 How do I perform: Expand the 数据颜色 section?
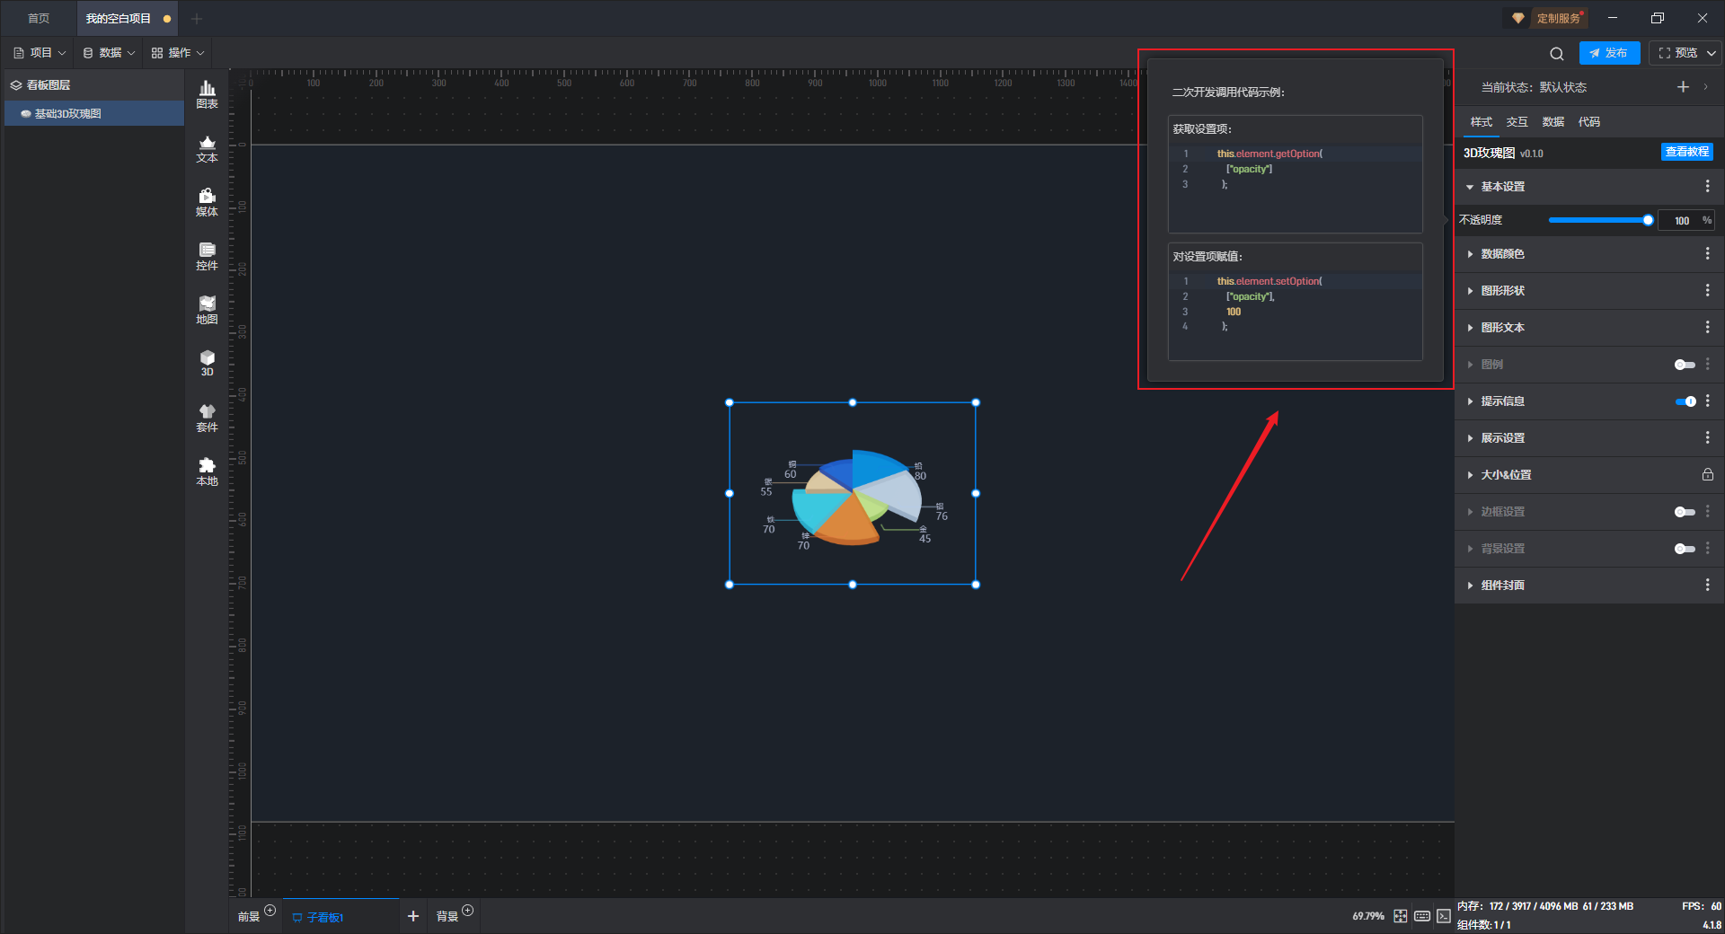(x=1470, y=254)
